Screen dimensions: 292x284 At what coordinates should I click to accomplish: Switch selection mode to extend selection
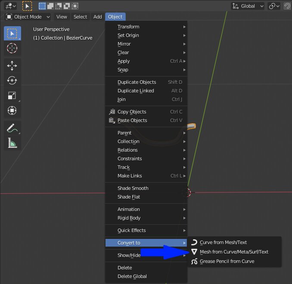click(50, 6)
